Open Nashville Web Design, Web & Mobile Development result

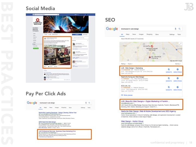point(149,111)
